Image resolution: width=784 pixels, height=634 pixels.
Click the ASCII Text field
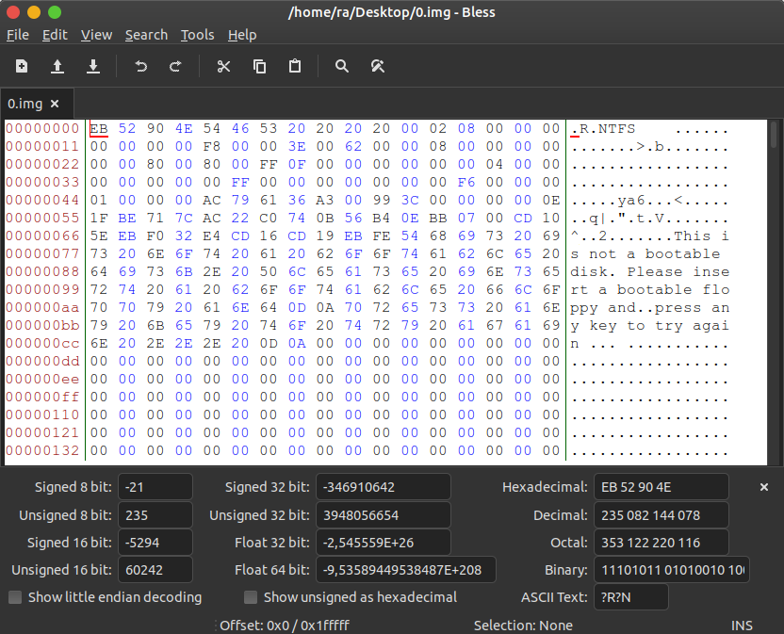click(x=631, y=597)
